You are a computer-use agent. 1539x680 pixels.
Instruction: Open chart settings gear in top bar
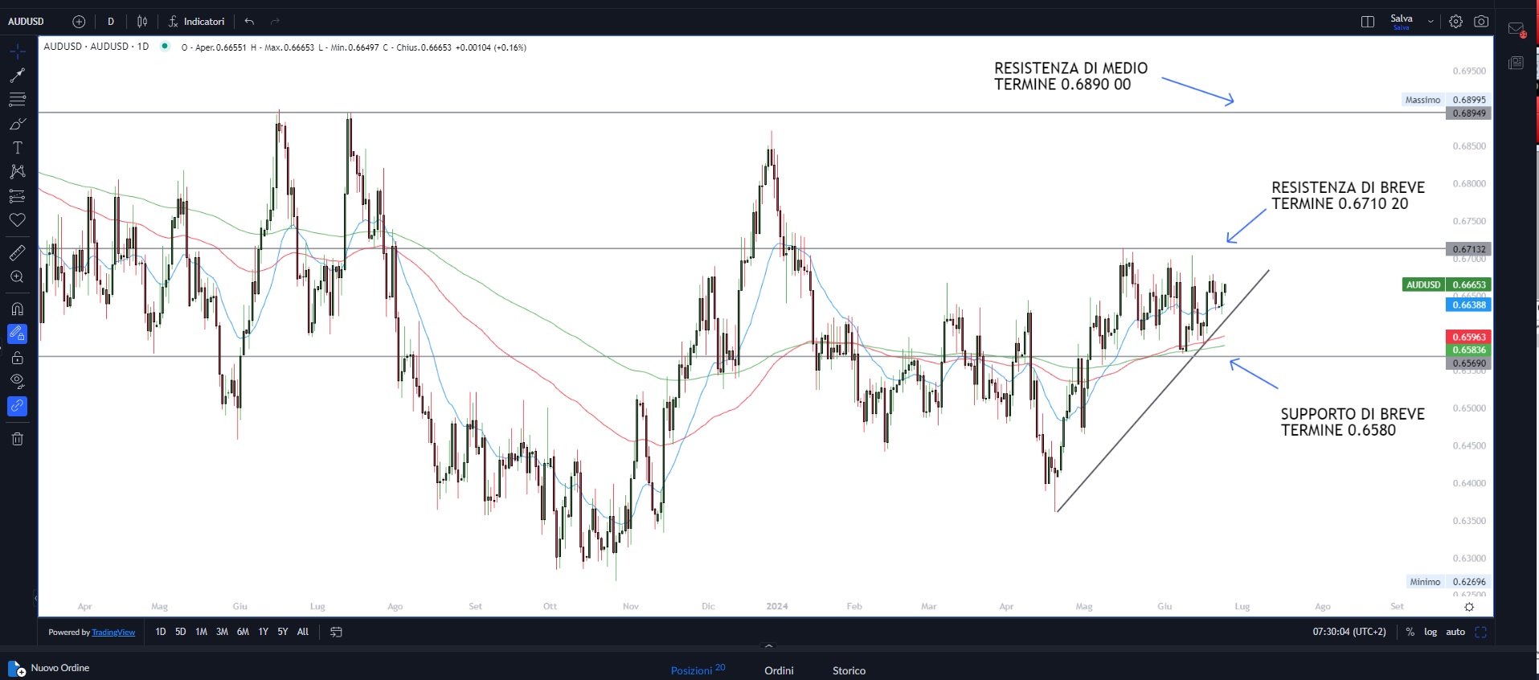pyautogui.click(x=1455, y=22)
